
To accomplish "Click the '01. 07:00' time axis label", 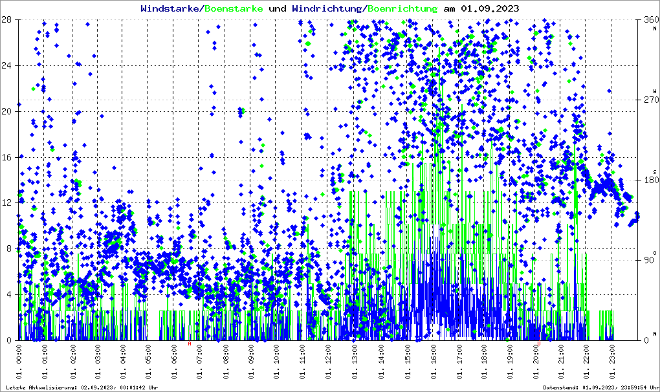I will click(199, 362).
